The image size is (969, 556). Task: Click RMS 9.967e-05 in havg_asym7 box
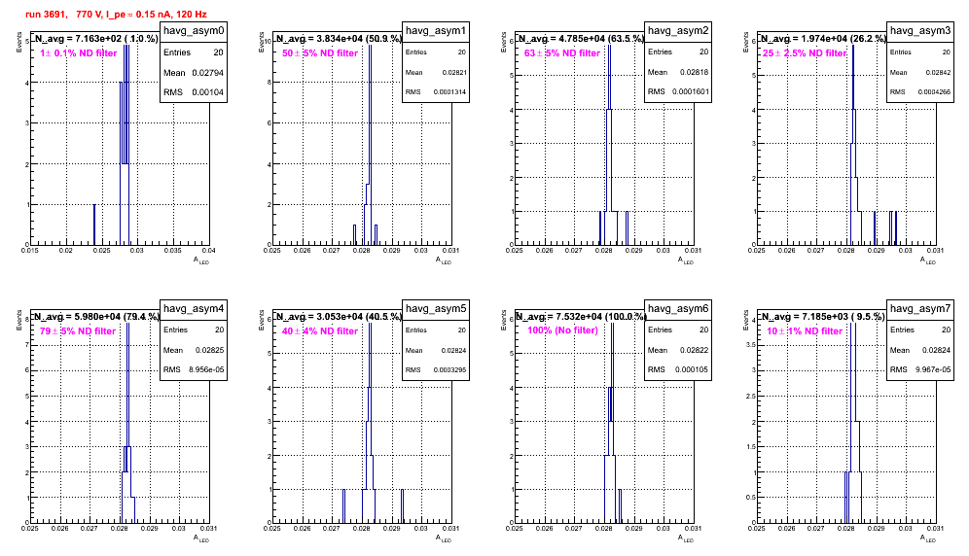(x=920, y=370)
